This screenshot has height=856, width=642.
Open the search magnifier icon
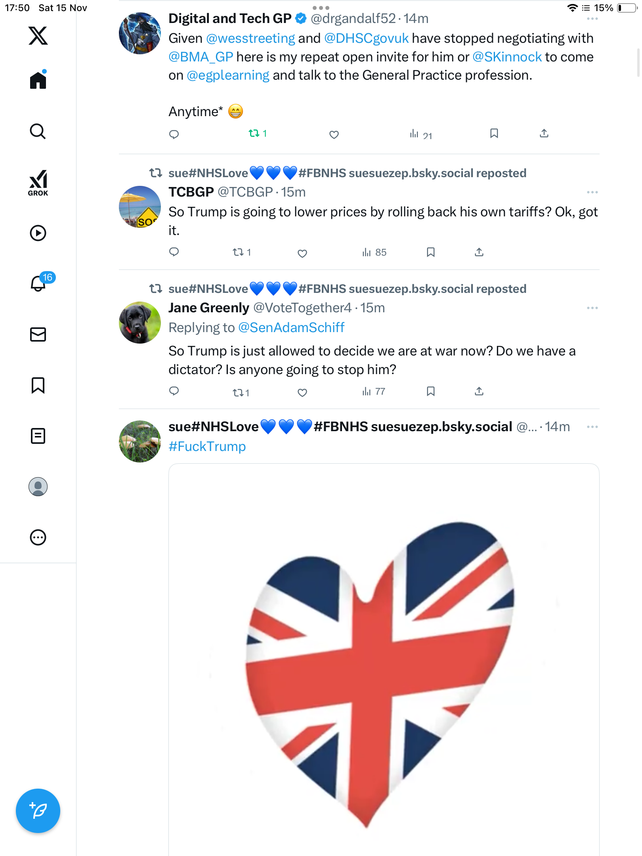38,131
